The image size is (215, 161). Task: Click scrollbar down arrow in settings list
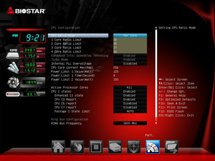coord(156,123)
